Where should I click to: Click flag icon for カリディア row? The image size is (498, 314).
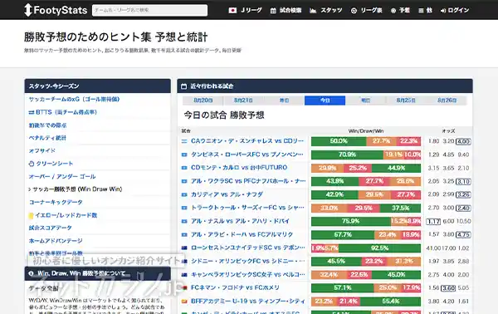coord(184,195)
